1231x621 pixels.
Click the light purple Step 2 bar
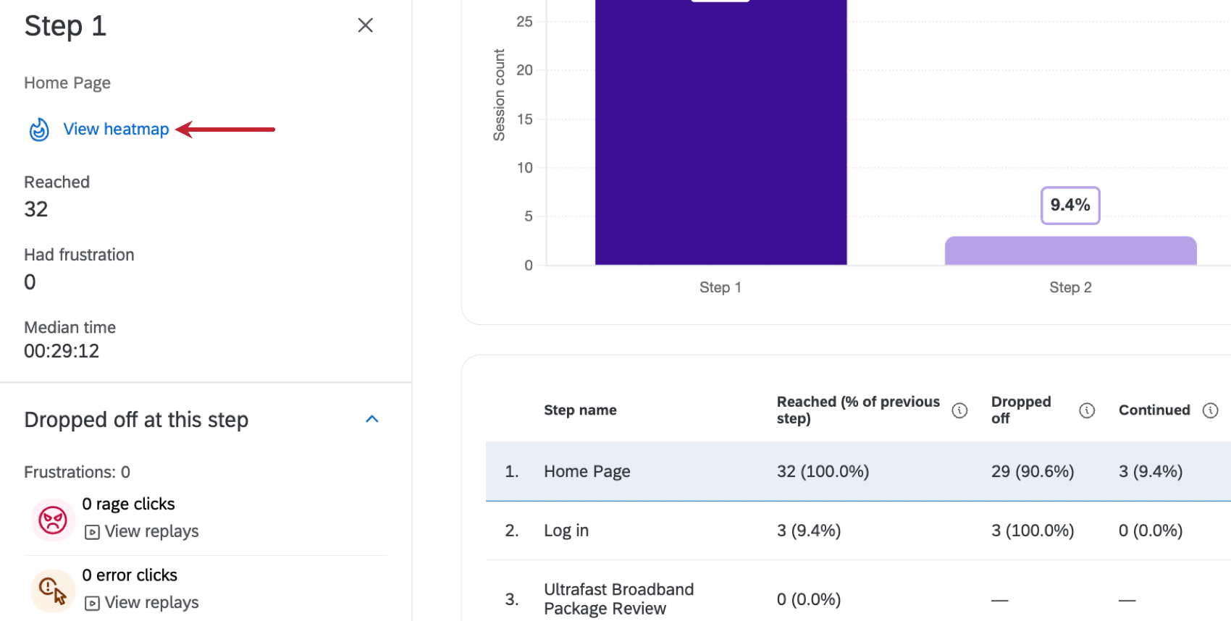point(1070,250)
